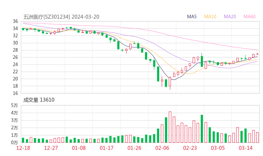This screenshot has height=156, width=263.
Task: Click the 5万 volume axis label
Action: (15, 105)
